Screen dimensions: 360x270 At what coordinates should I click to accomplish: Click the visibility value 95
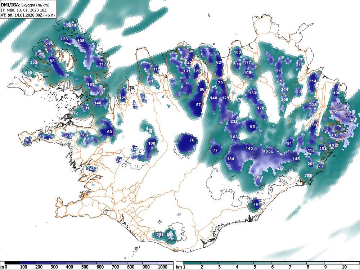[x=252, y=127]
